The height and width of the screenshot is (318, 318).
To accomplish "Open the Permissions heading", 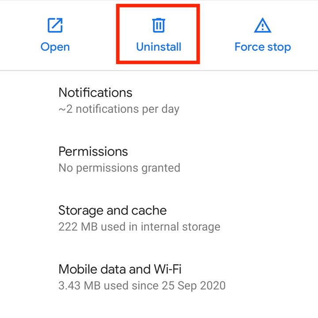I will pyautogui.click(x=93, y=151).
